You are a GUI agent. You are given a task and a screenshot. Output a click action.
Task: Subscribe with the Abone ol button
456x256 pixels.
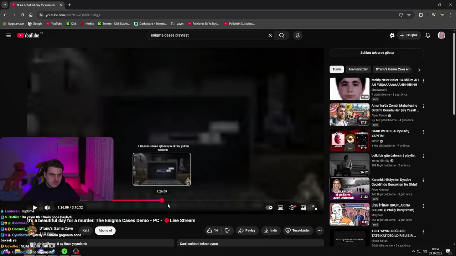pos(105,230)
